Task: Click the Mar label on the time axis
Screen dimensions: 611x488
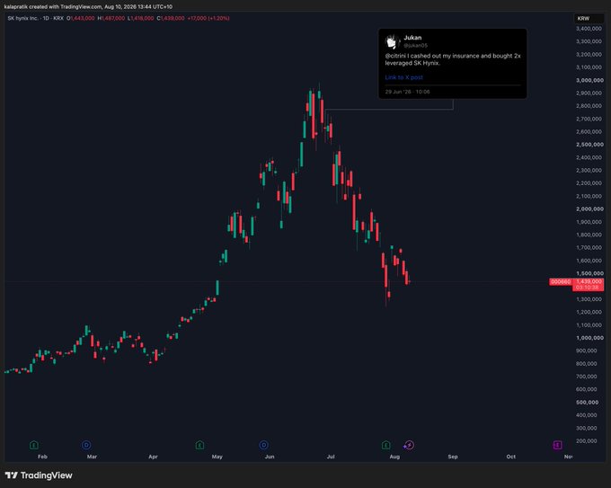Action: tap(92, 457)
